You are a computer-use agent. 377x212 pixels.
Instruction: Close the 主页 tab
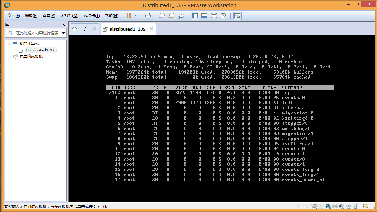pyautogui.click(x=95, y=29)
